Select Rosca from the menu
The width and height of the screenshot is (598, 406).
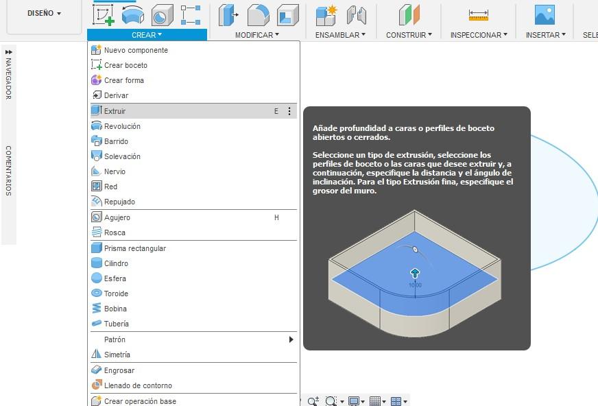(194, 232)
